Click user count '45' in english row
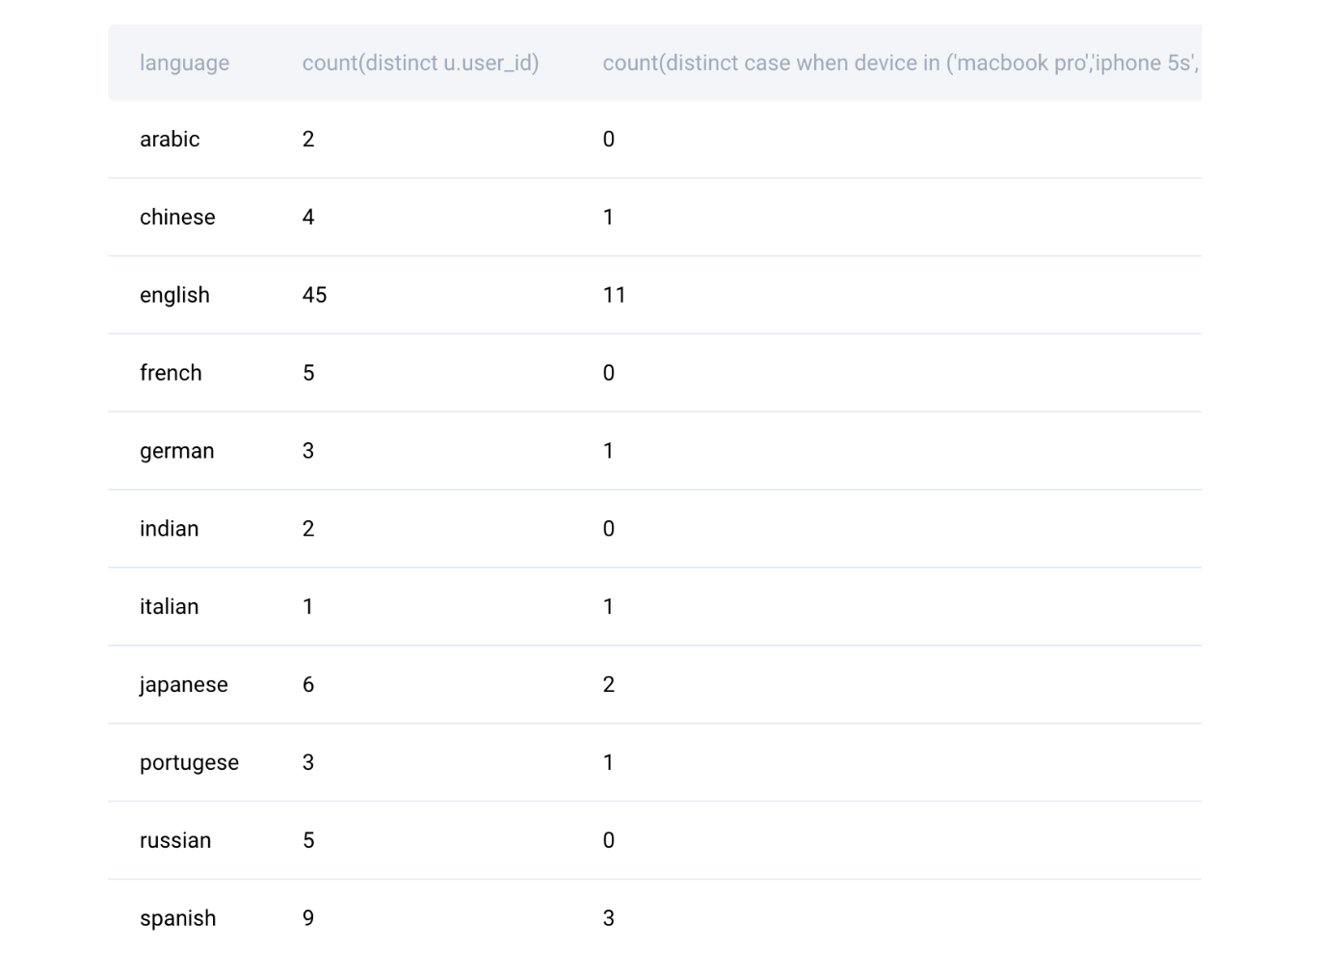1323x977 pixels. tap(314, 295)
